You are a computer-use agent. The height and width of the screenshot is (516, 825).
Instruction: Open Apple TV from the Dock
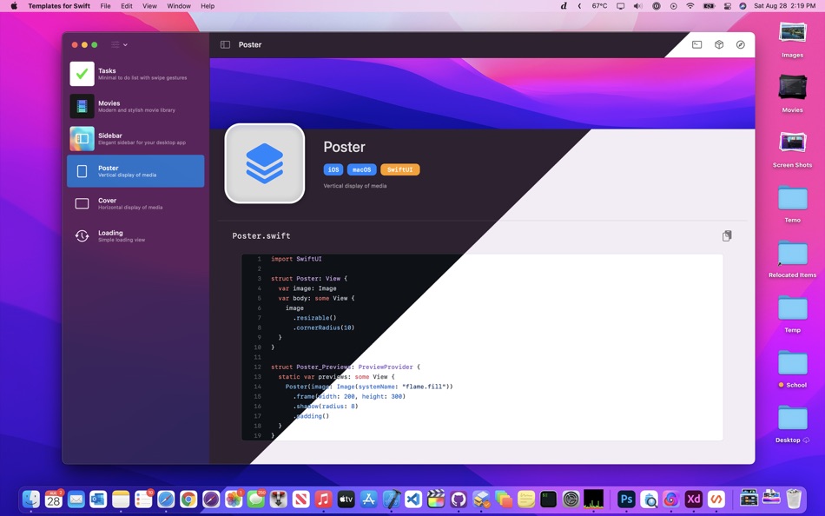346,499
